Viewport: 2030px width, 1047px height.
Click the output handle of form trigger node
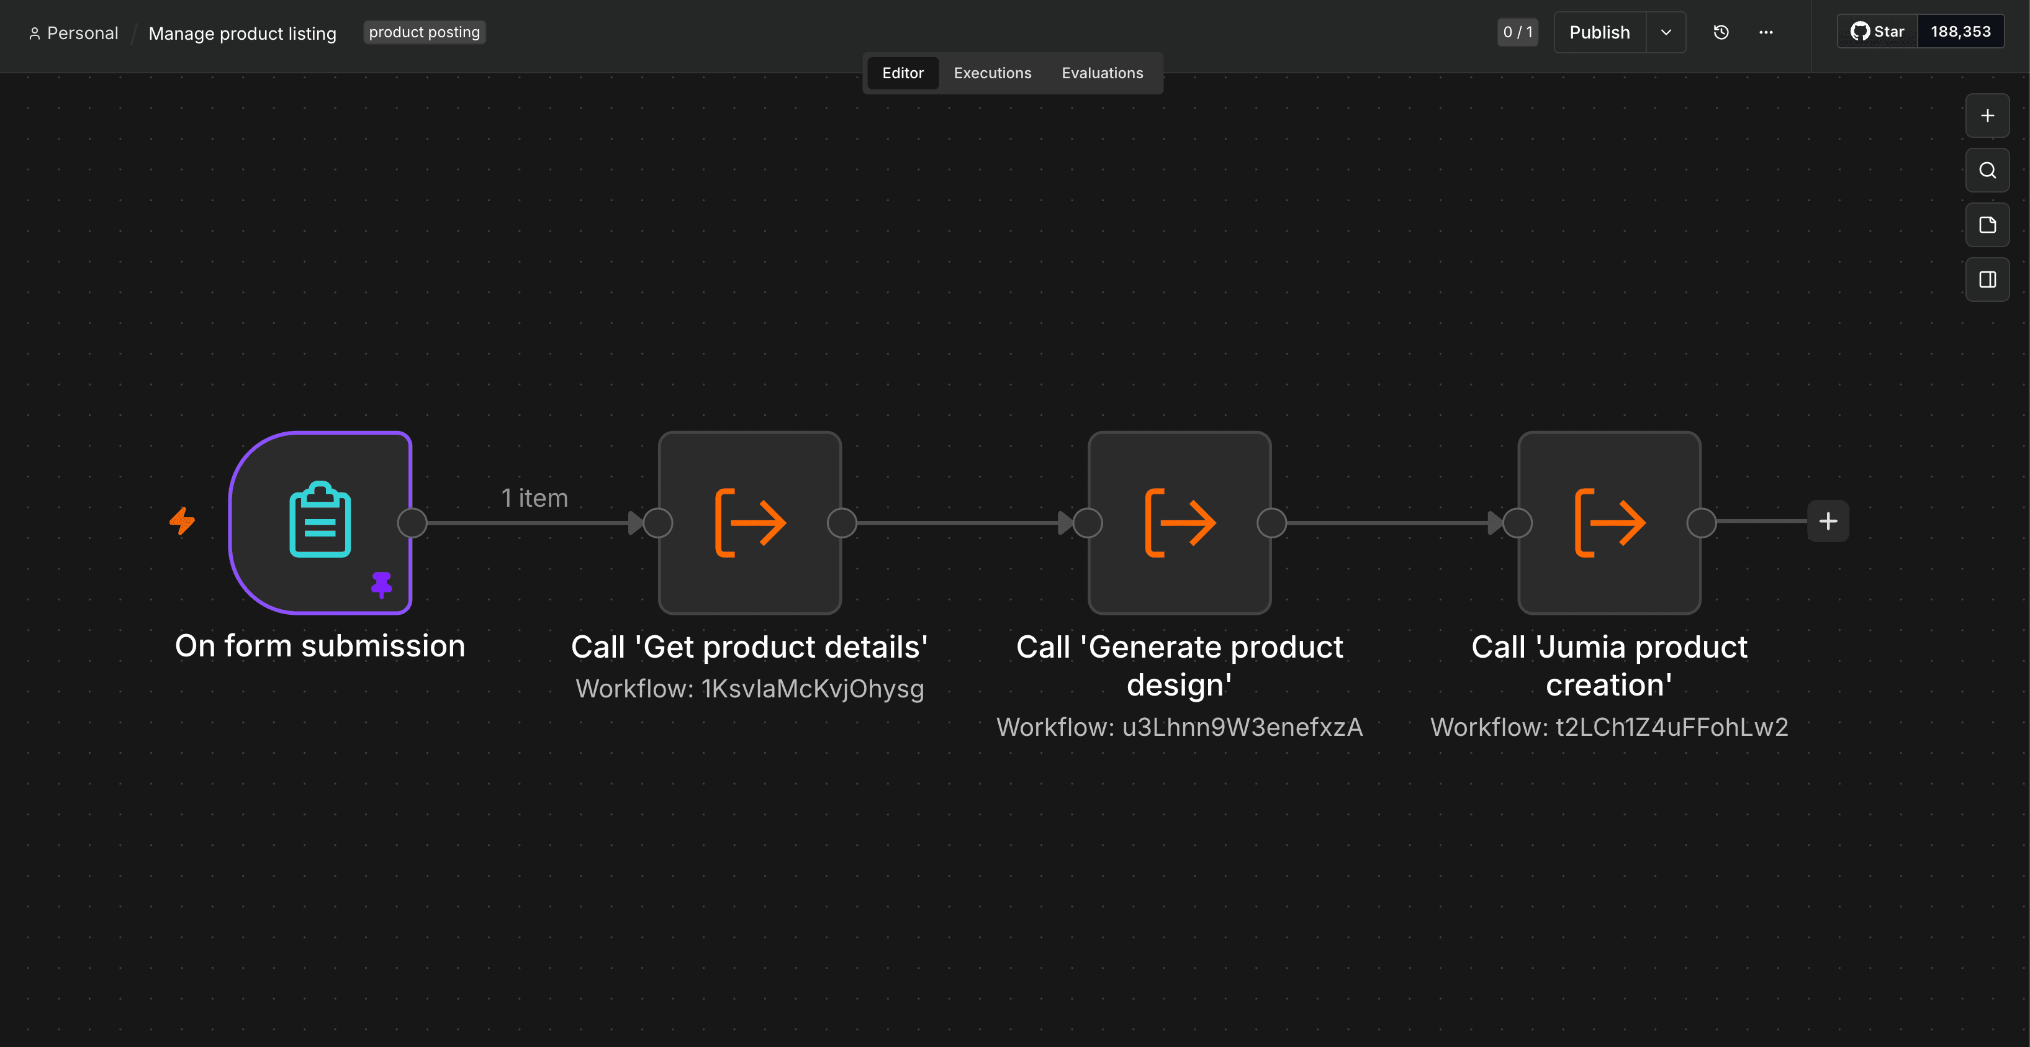pos(412,523)
